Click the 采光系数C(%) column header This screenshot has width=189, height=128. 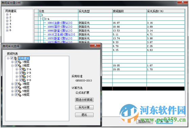[166, 11]
